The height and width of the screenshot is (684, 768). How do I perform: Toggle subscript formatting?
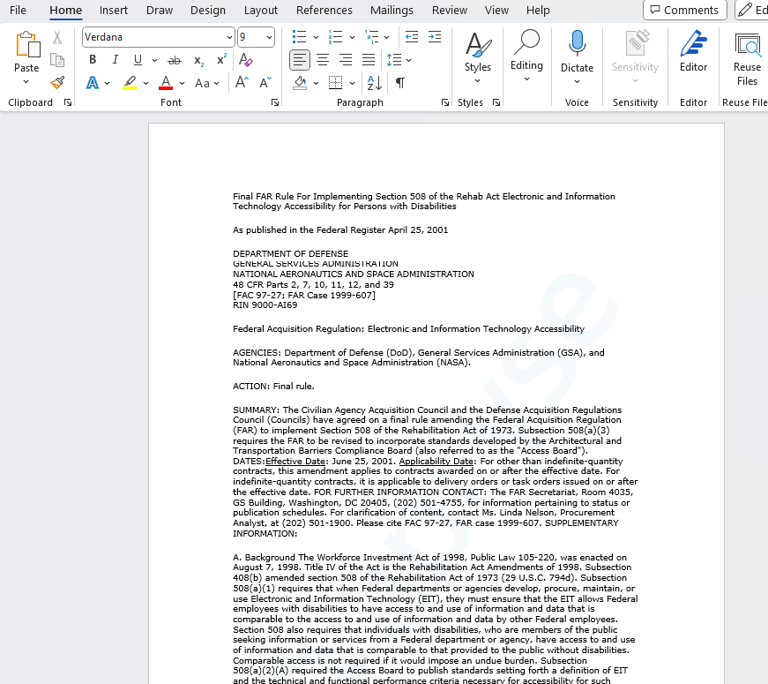pos(198,59)
